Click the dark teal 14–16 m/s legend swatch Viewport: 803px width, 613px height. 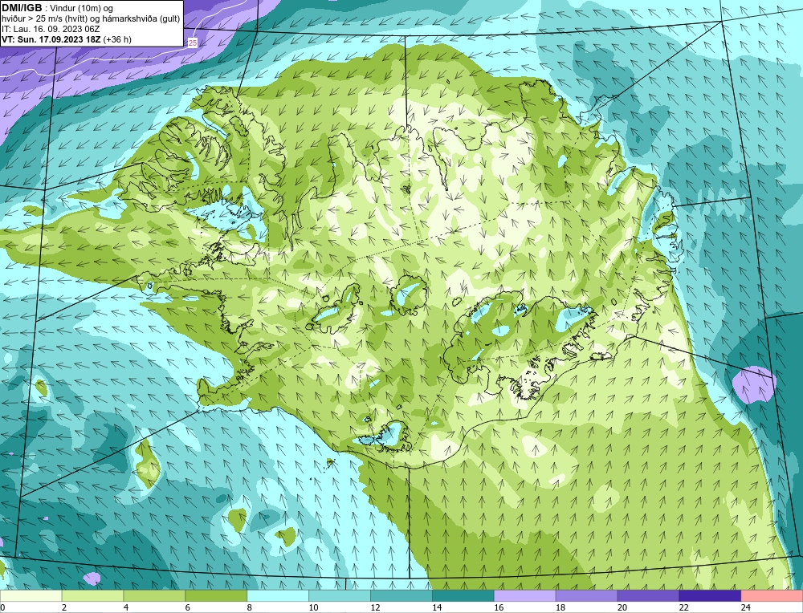click(x=463, y=595)
